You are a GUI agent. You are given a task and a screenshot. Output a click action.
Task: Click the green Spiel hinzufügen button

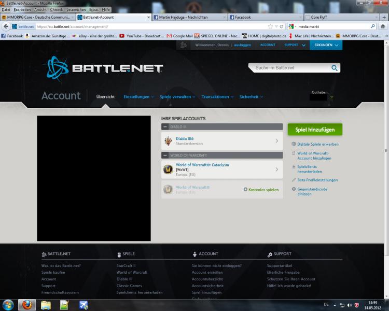315,130
